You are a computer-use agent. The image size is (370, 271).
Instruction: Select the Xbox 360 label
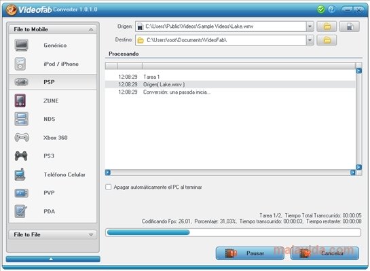pos(56,138)
